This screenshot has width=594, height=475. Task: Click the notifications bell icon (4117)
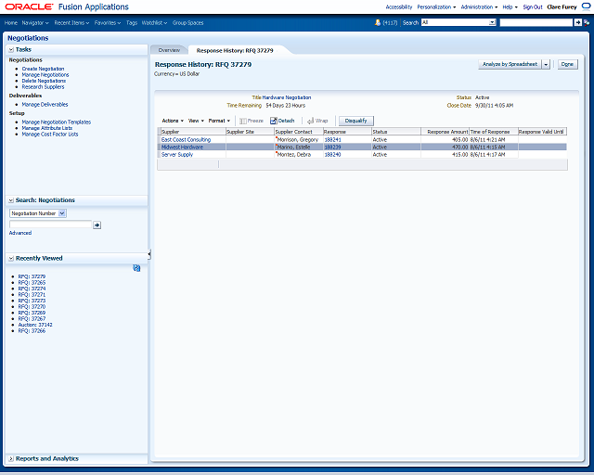pyautogui.click(x=378, y=22)
